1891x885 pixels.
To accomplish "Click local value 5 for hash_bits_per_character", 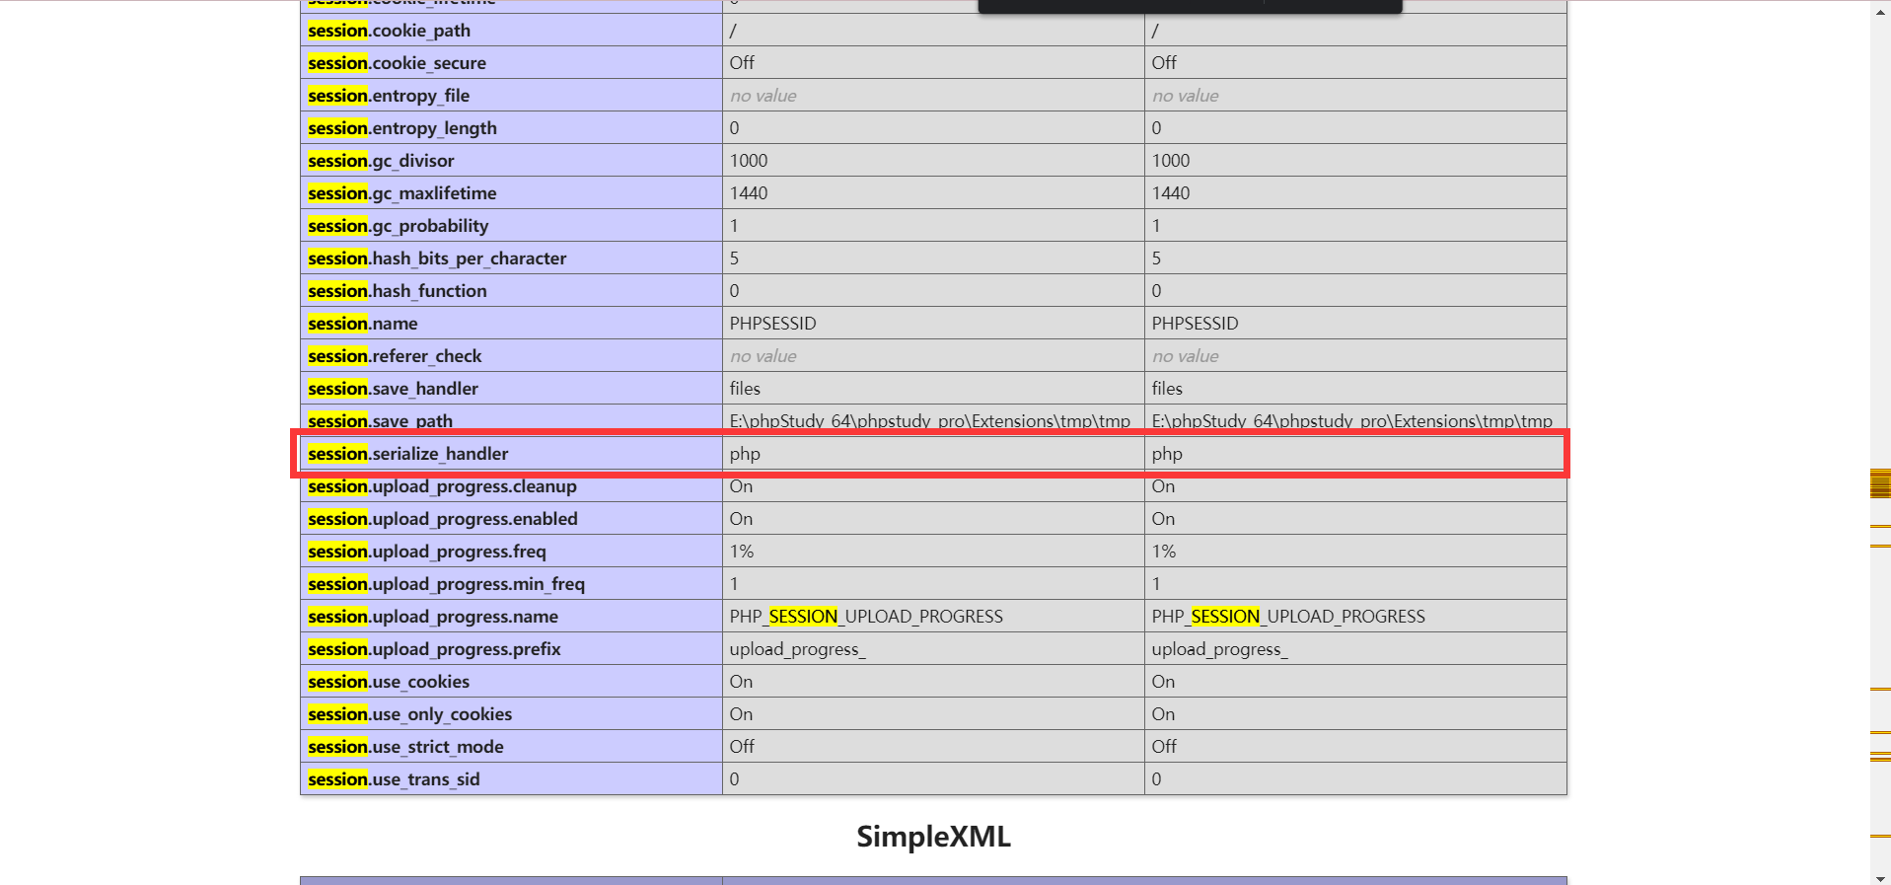I will [x=734, y=258].
